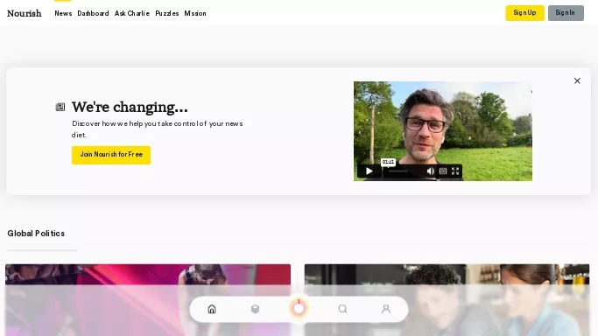Image resolution: width=598 pixels, height=336 pixels.
Task: Tap the search icon in bottom bar
Action: point(342,309)
